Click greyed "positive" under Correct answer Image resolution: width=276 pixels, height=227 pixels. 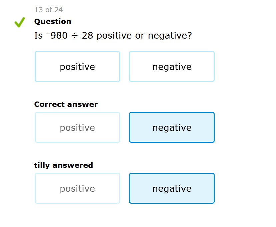77,127
